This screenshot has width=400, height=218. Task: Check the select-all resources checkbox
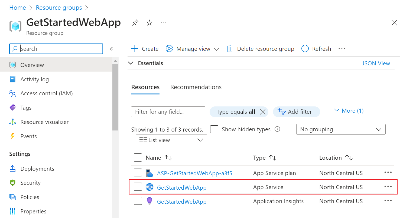(x=138, y=157)
